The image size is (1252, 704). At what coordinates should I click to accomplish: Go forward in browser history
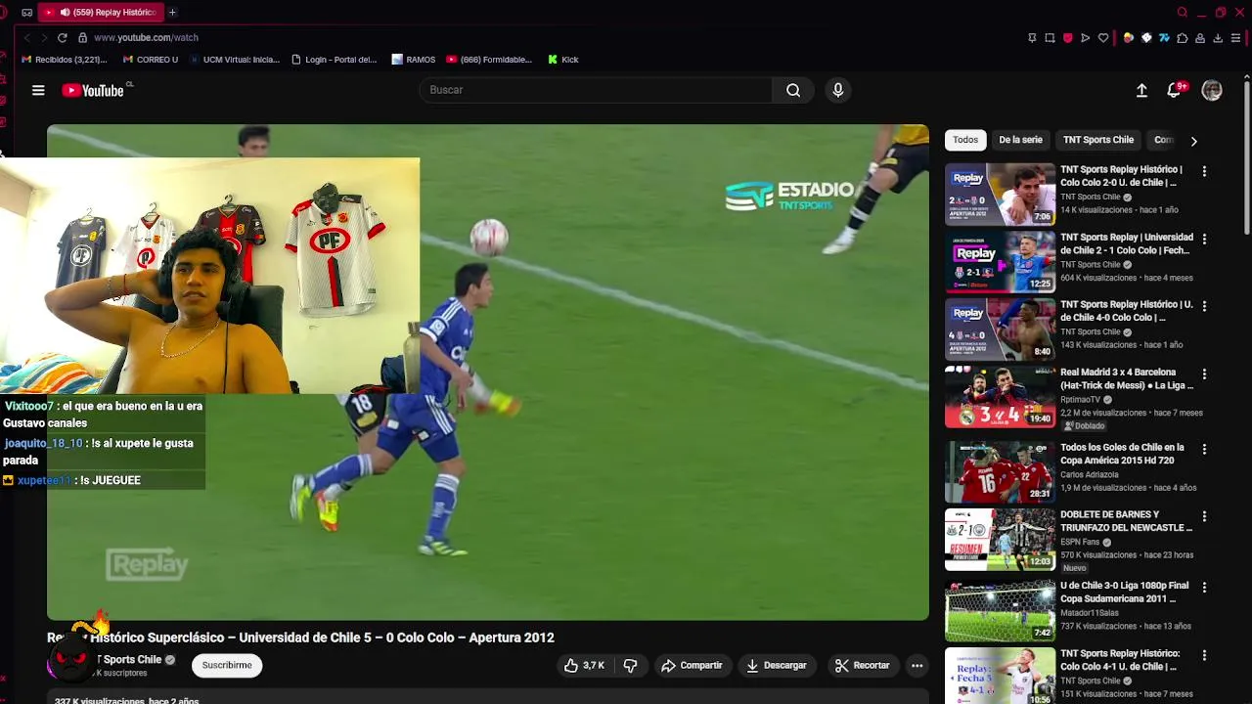click(43, 37)
